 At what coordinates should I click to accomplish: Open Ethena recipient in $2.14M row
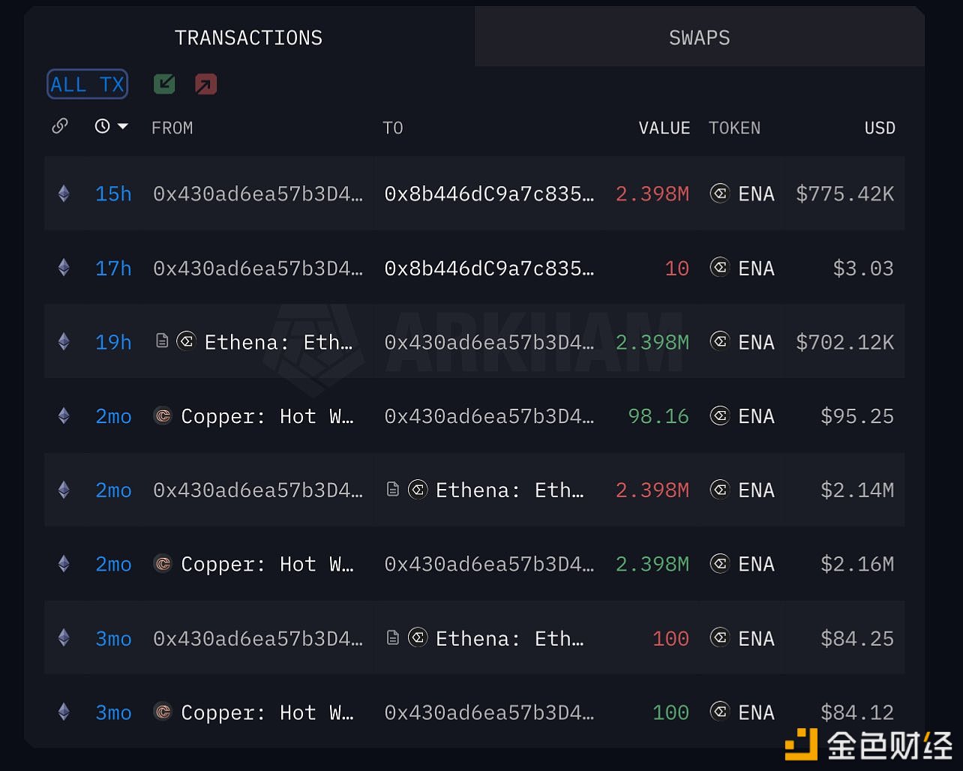509,490
